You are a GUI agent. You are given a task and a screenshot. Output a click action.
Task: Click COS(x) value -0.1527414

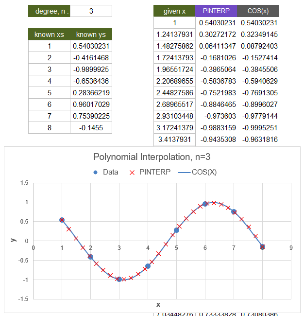tap(260, 58)
